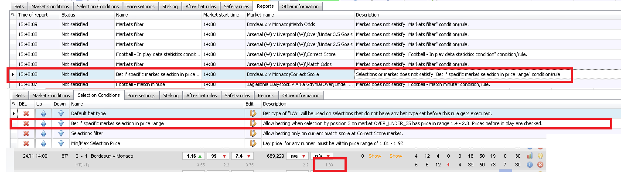Edit the Min/Max Selection Price rule

(253, 143)
